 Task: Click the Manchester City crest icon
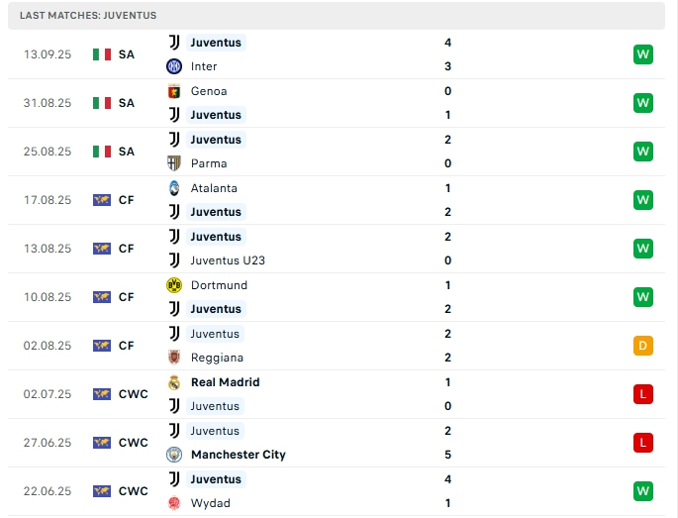click(x=174, y=455)
